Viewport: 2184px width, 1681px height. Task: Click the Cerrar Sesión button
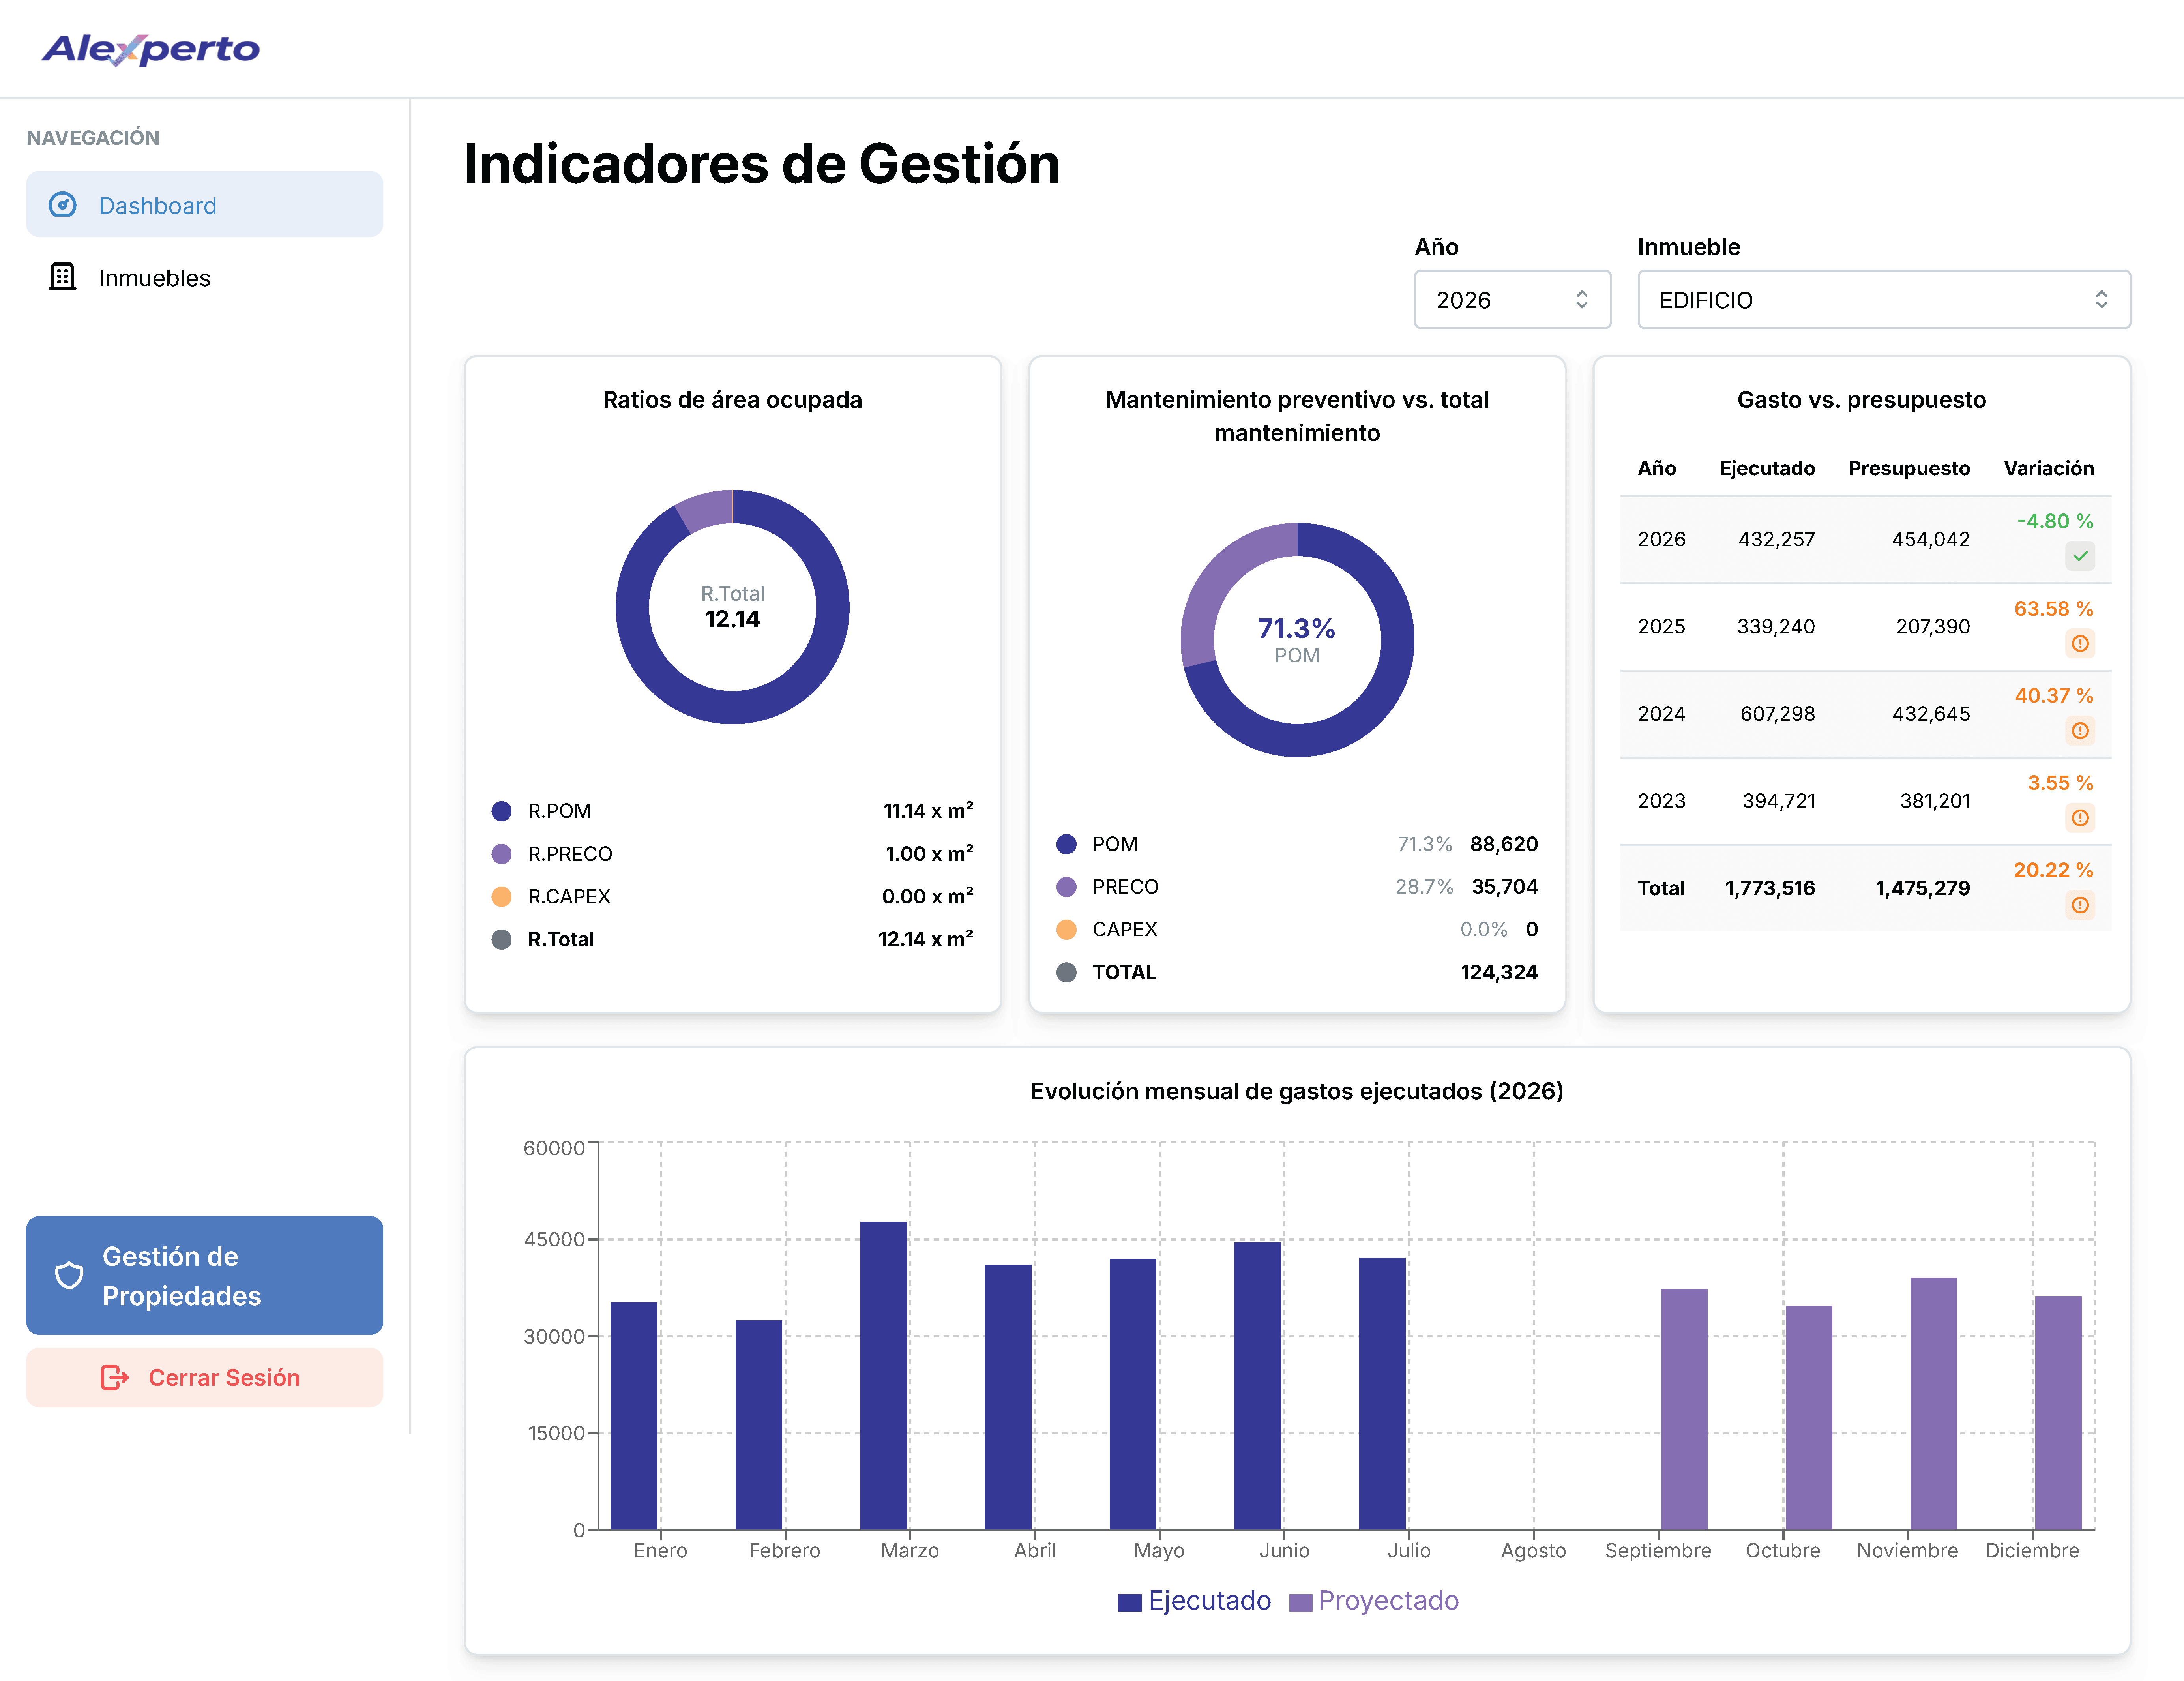pyautogui.click(x=204, y=1377)
